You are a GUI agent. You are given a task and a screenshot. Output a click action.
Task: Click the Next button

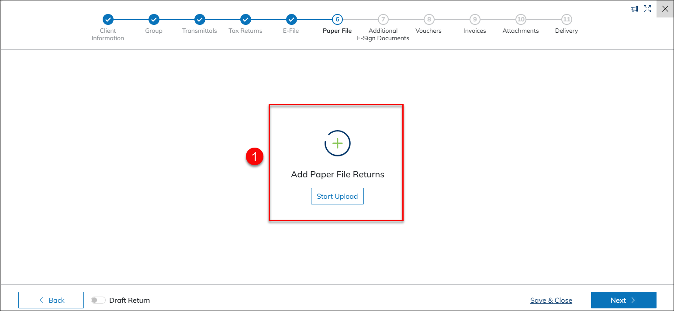click(623, 300)
